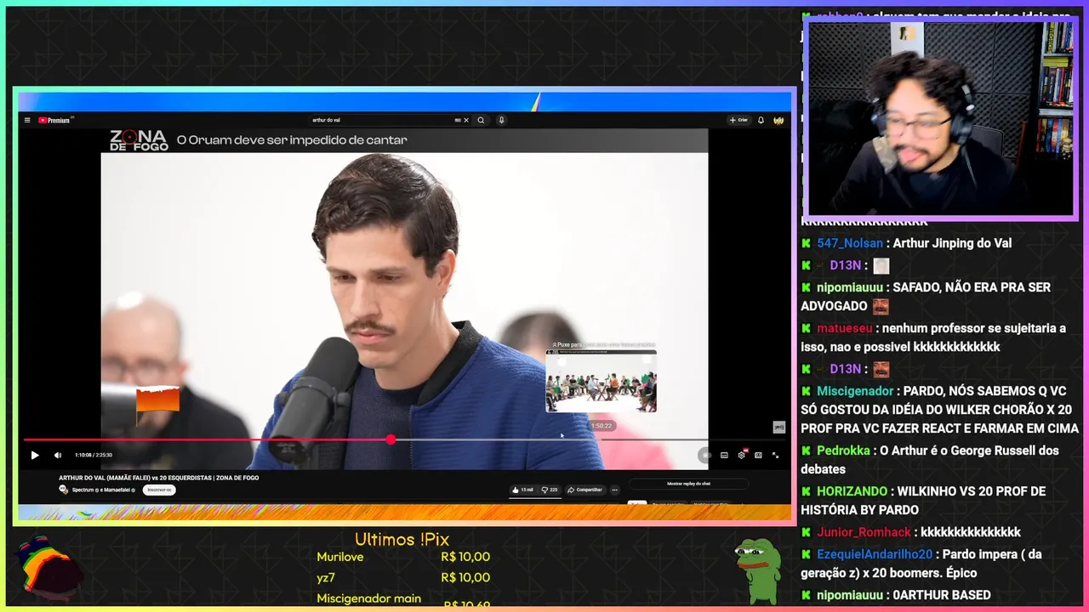The image size is (1089, 612).
Task: Seek using the red progress bar handle
Action: click(x=391, y=439)
